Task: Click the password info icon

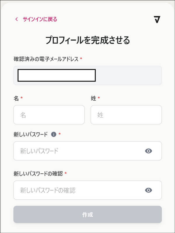Action: 53,134
